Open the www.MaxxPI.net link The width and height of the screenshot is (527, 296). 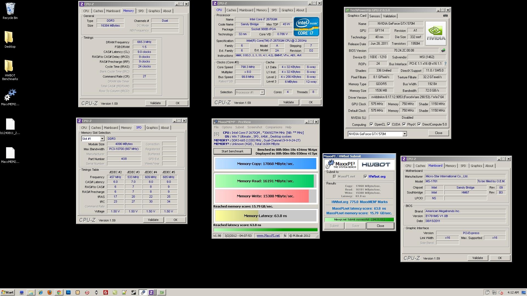pyautogui.click(x=268, y=235)
